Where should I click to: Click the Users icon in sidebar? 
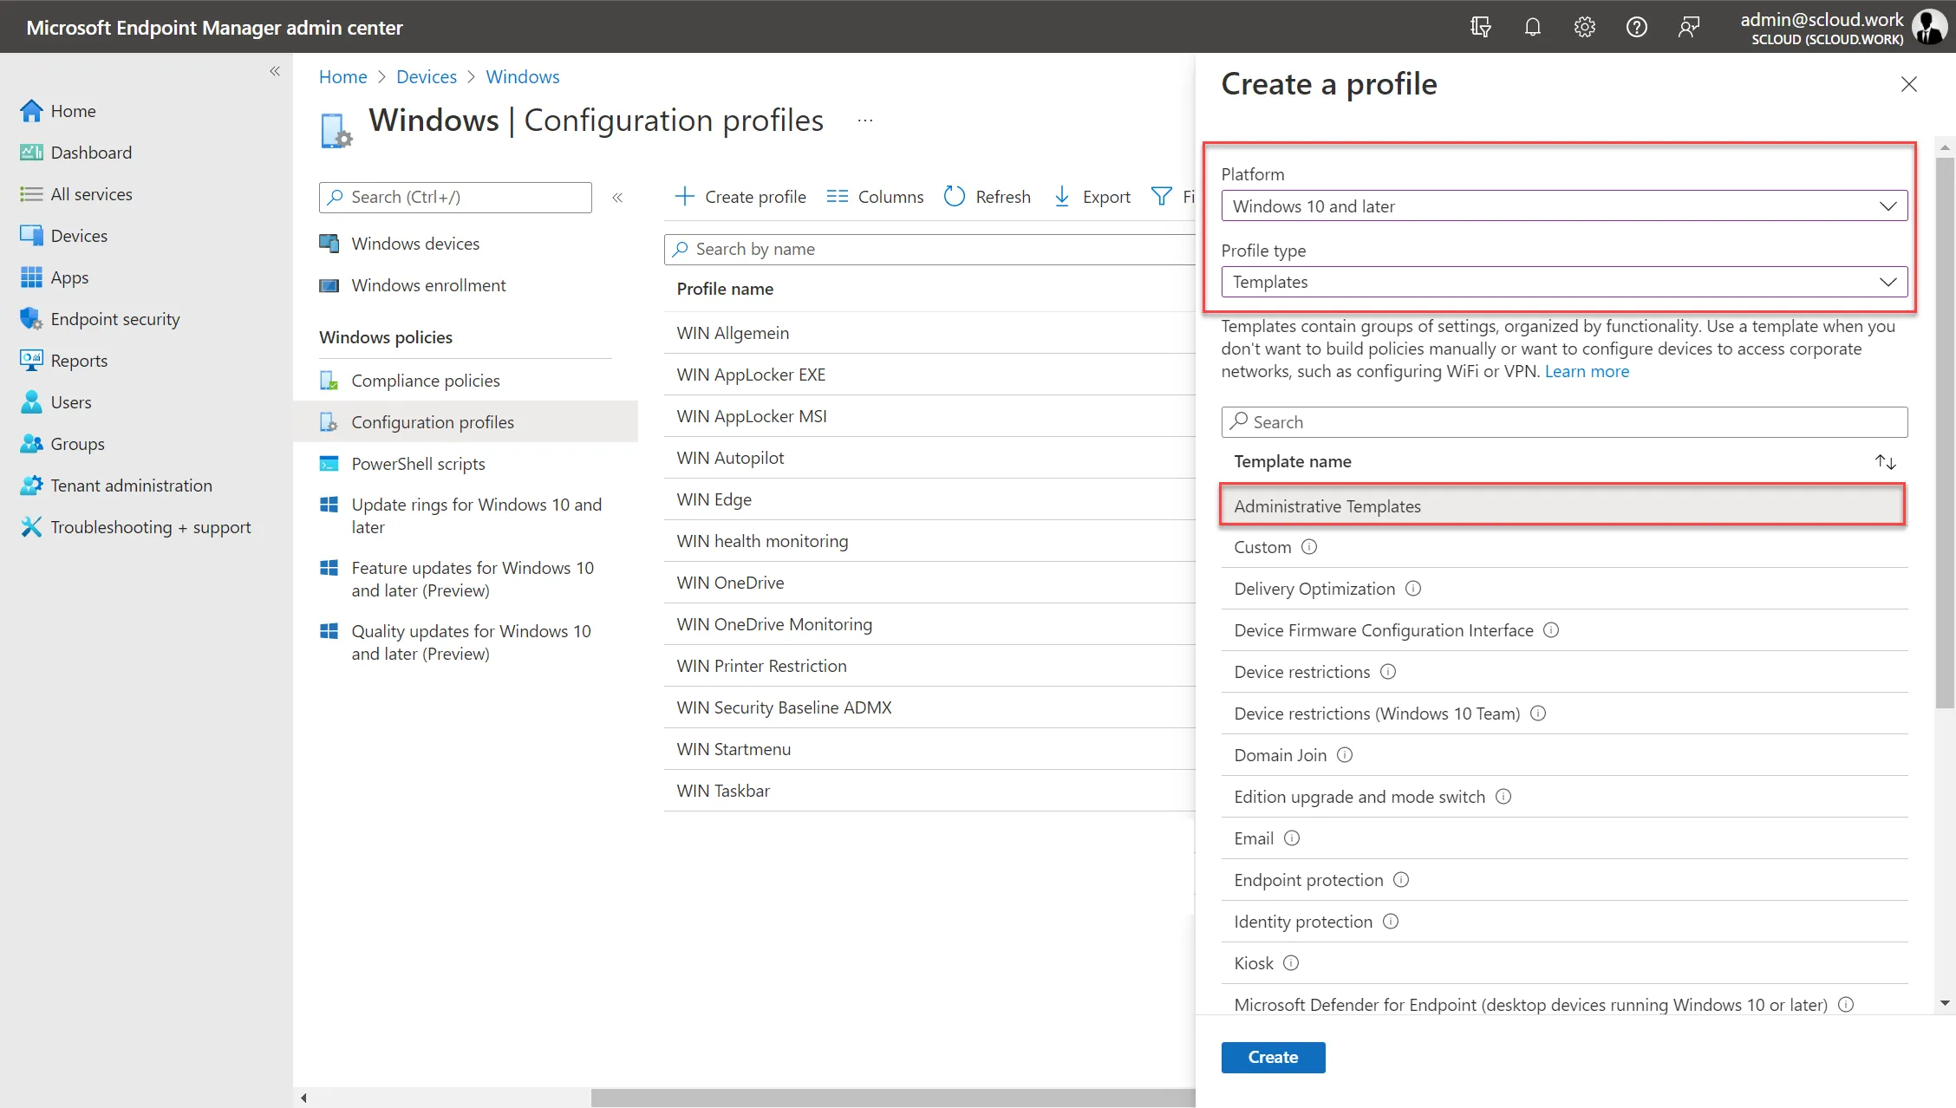(x=31, y=401)
